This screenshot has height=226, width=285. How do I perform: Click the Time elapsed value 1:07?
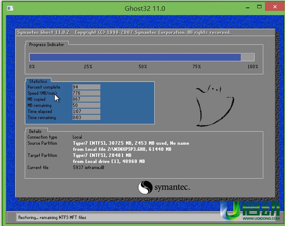tap(86, 111)
